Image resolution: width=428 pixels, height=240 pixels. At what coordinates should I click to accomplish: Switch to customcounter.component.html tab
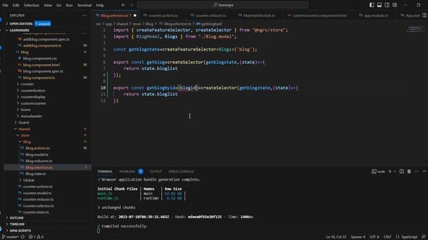click(x=320, y=15)
